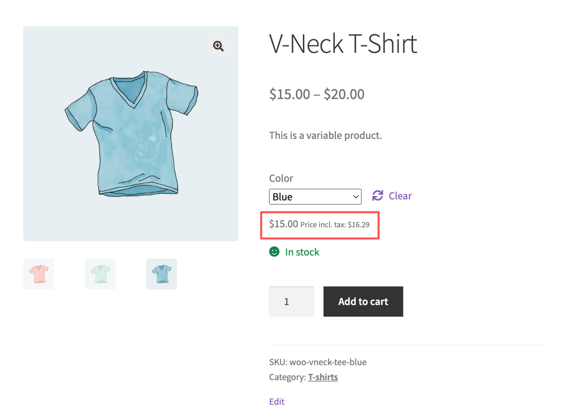Click the In stock status label
561x420 pixels.
point(302,252)
